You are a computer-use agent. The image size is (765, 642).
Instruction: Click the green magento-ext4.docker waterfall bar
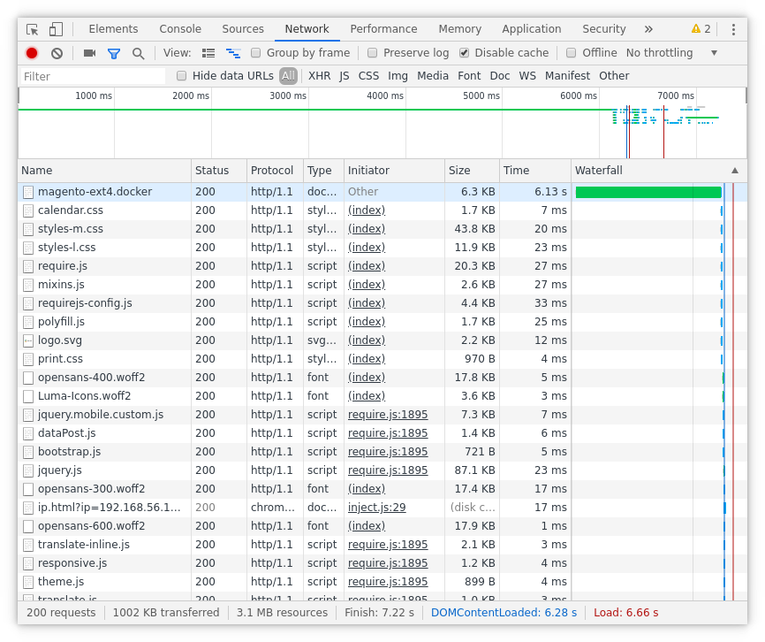point(648,191)
